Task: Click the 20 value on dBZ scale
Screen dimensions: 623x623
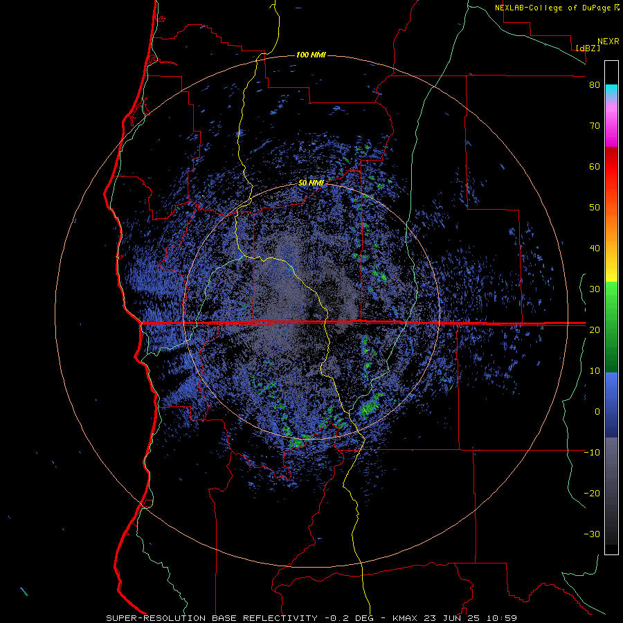Action: [x=595, y=329]
